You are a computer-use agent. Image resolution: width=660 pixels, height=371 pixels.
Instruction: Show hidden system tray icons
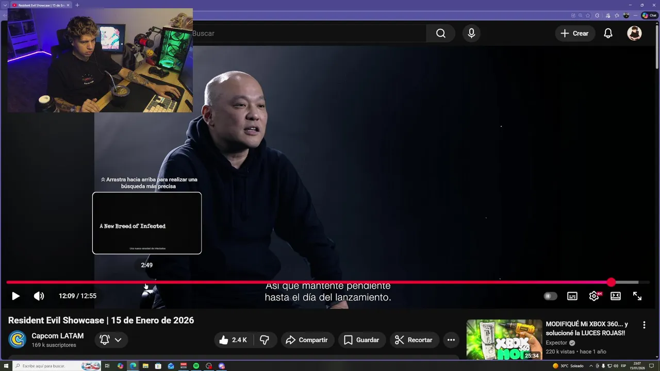591,366
